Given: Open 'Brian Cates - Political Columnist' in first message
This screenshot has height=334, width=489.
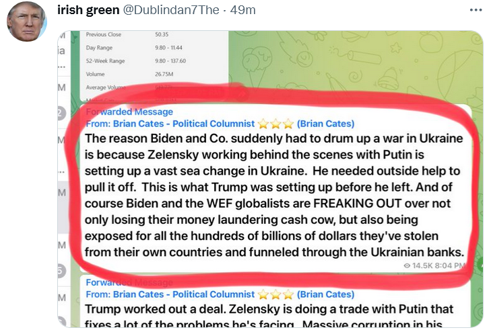Looking at the screenshot, I should [183, 124].
